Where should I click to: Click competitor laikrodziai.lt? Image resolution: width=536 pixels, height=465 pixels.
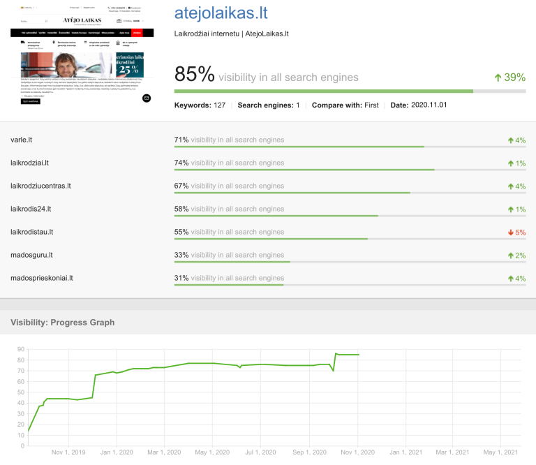tap(29, 163)
